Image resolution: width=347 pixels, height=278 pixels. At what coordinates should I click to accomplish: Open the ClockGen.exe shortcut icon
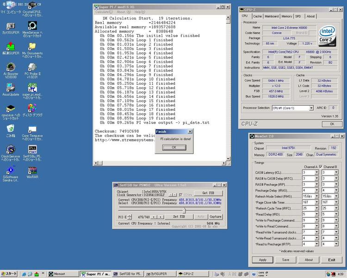point(11,153)
